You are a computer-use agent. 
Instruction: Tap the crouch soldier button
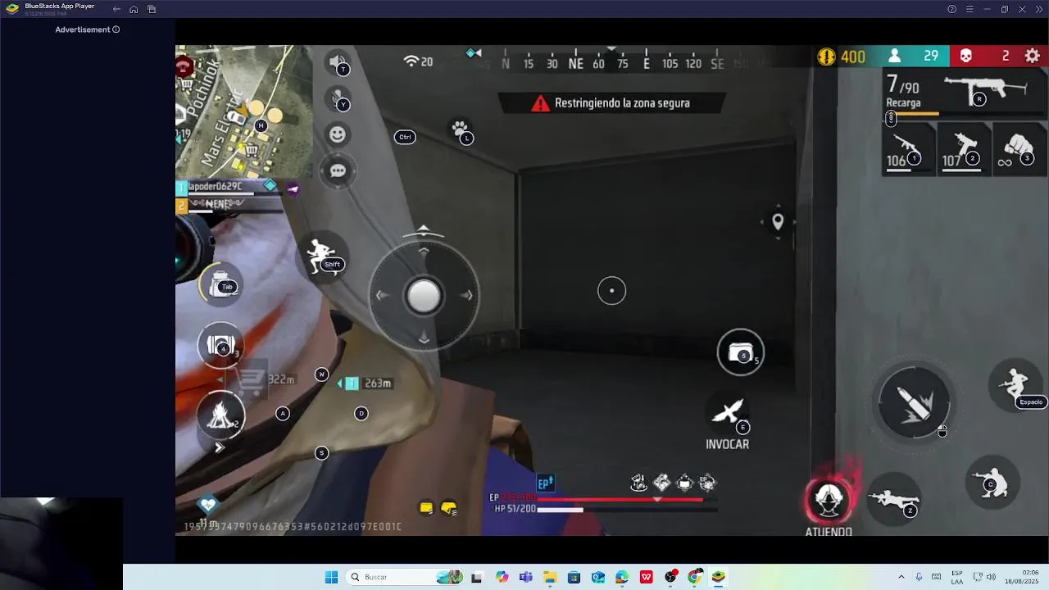tap(992, 483)
